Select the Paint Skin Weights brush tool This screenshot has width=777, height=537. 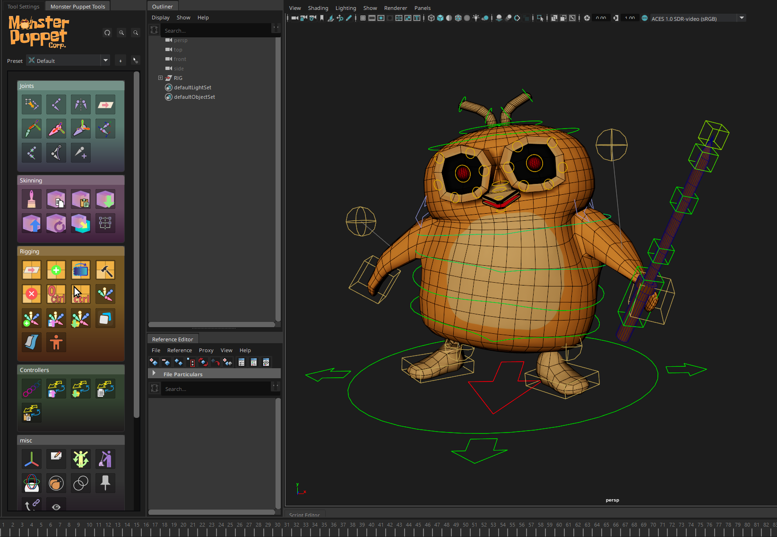tap(31, 199)
